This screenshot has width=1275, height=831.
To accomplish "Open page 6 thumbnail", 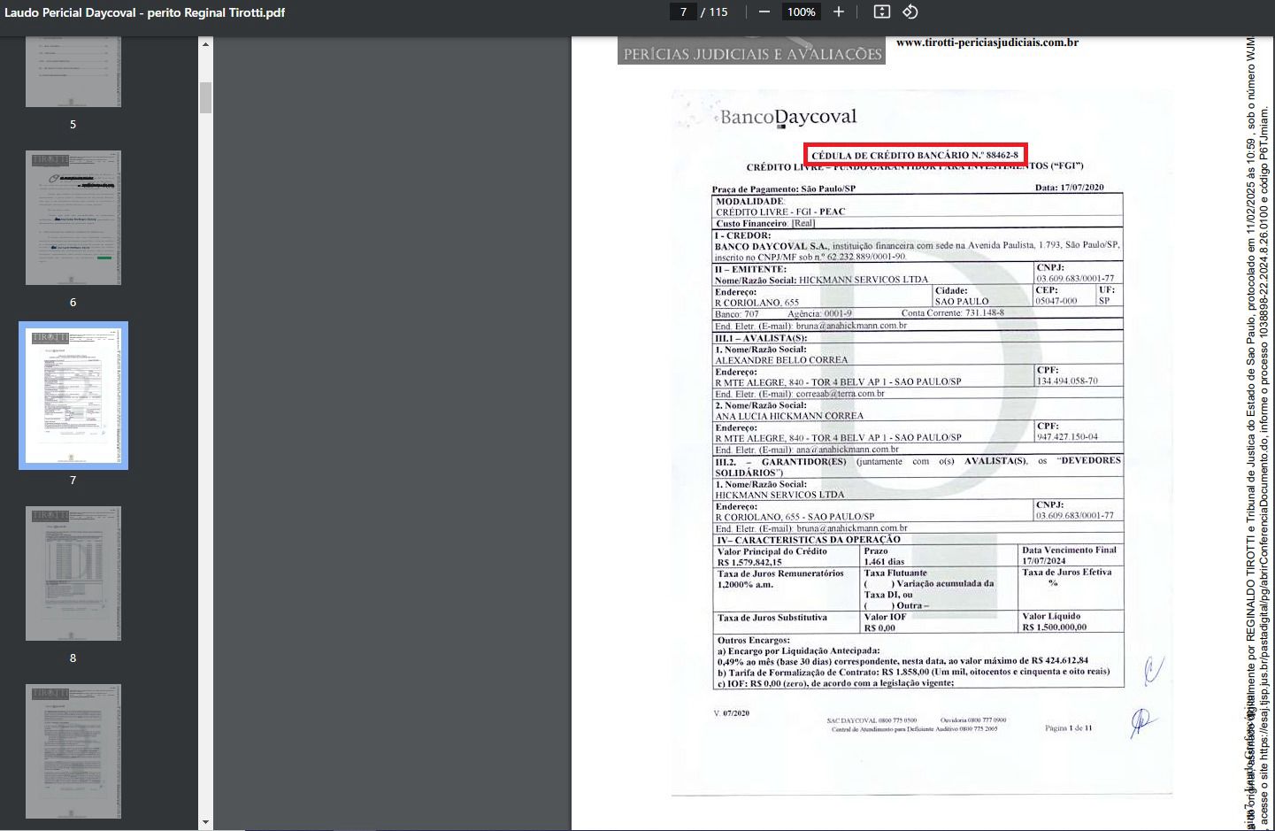I will [x=73, y=218].
